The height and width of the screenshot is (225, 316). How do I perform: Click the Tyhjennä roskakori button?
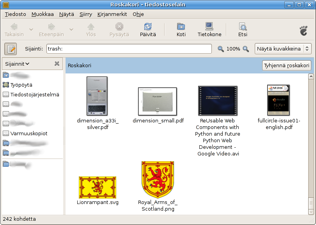point(287,66)
